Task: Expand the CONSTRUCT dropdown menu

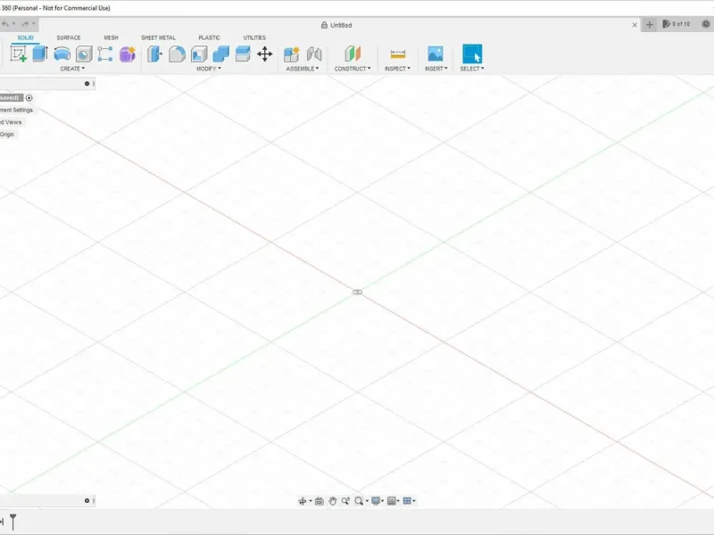Action: [x=353, y=69]
